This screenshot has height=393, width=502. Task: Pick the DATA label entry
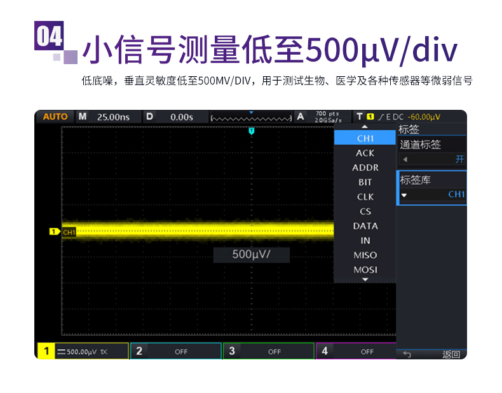pos(365,226)
